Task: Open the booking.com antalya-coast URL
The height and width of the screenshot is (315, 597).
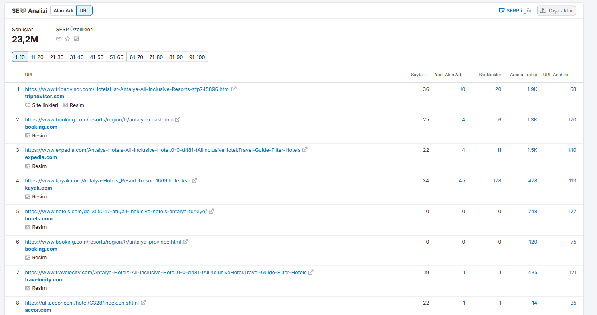Action: click(x=99, y=119)
